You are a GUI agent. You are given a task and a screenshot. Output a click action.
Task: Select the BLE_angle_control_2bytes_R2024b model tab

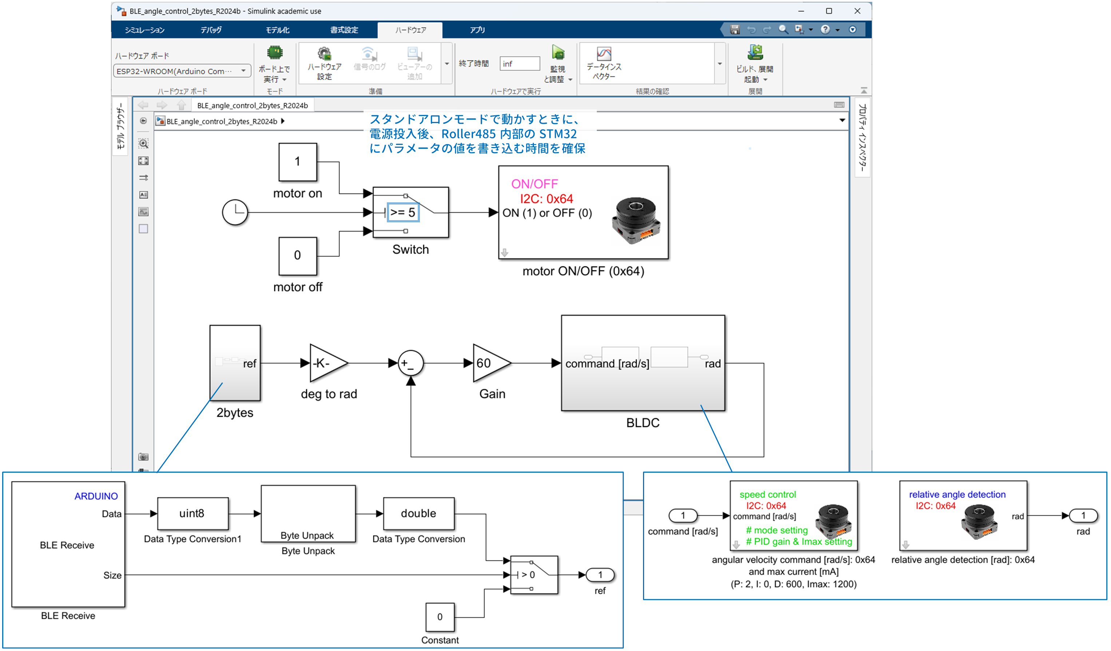coord(252,105)
